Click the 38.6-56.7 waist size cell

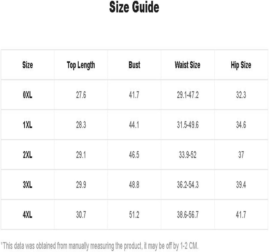pos(188,215)
